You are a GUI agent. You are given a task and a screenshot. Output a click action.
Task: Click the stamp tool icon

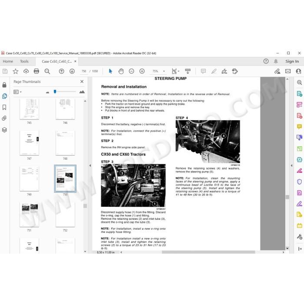tap(235, 71)
